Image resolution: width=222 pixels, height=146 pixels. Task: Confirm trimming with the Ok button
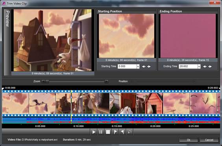pos(189,140)
